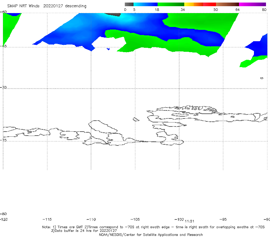This screenshot has height=237, width=270.
Task: Click the note line 'Times are GMT'
Action: 70,227
